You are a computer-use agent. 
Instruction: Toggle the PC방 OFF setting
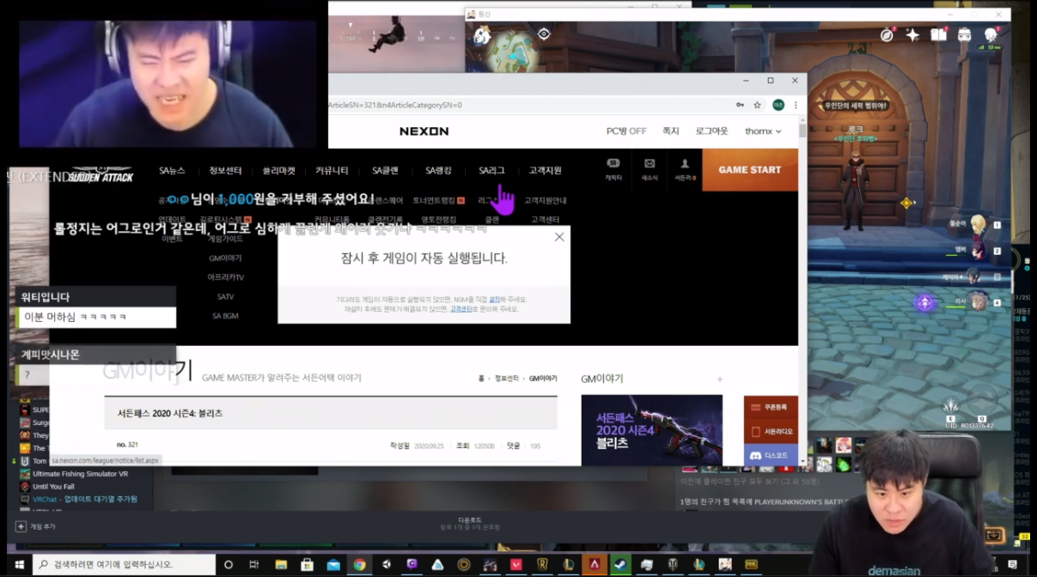pos(626,131)
